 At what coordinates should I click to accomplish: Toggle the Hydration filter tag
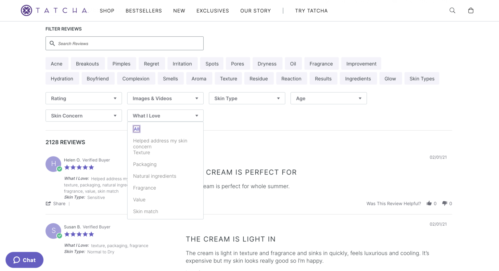(62, 79)
